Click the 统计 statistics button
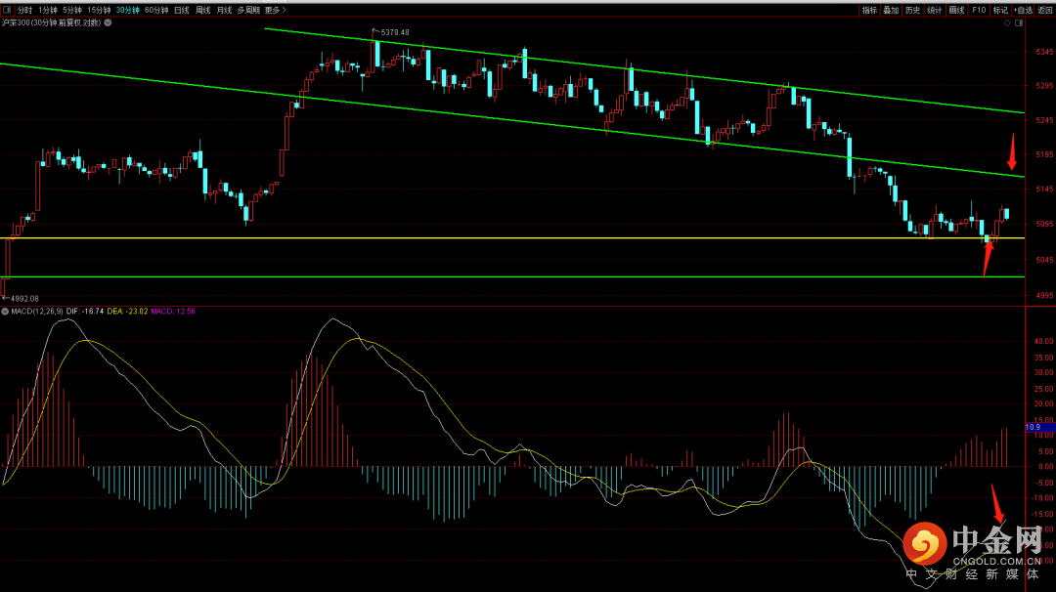This screenshot has width=1056, height=592. click(x=935, y=10)
